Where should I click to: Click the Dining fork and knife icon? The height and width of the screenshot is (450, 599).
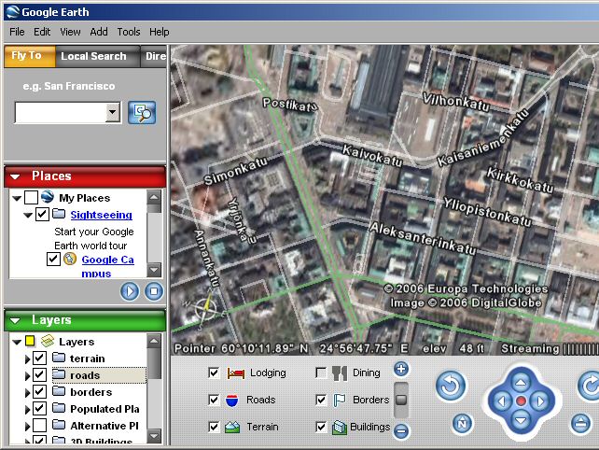click(340, 373)
